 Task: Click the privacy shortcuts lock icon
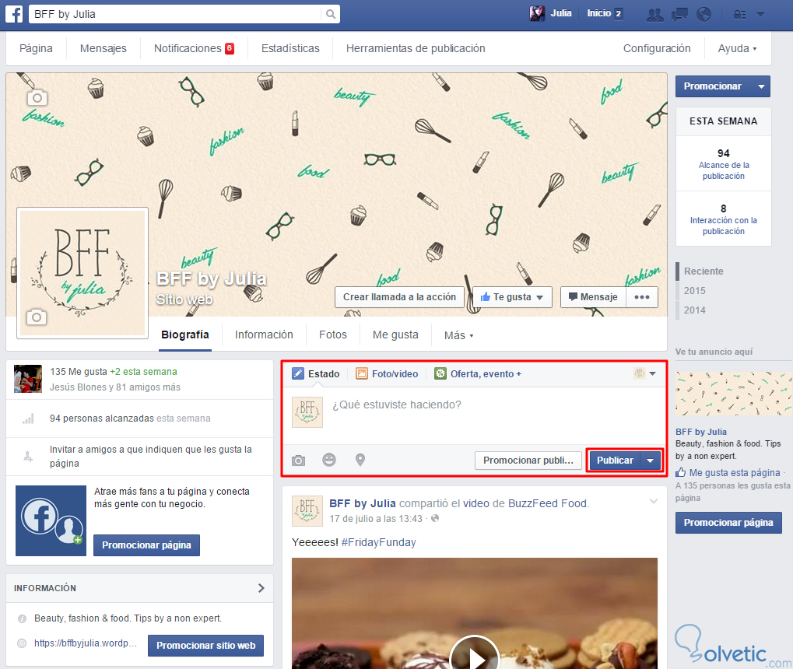(x=739, y=14)
